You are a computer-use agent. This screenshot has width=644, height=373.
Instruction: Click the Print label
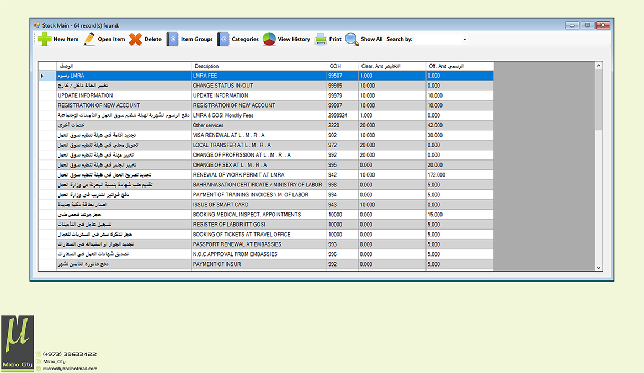(335, 39)
